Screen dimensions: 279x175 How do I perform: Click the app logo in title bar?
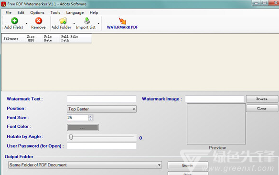click(3, 4)
